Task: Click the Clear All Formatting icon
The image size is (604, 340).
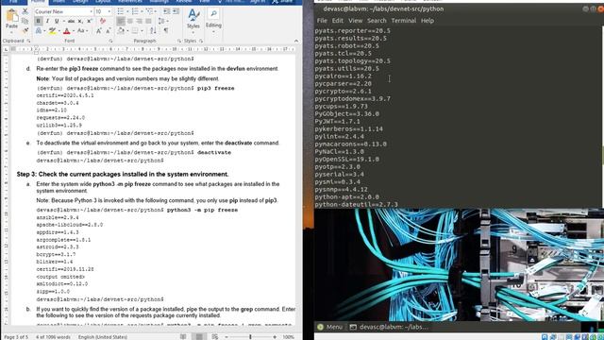Action: click(103, 21)
